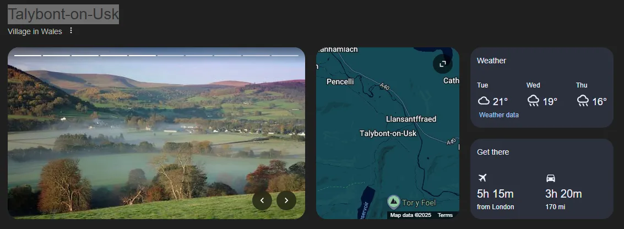Expand the map to full view
Viewport: 624px width, 229px height.
click(442, 64)
